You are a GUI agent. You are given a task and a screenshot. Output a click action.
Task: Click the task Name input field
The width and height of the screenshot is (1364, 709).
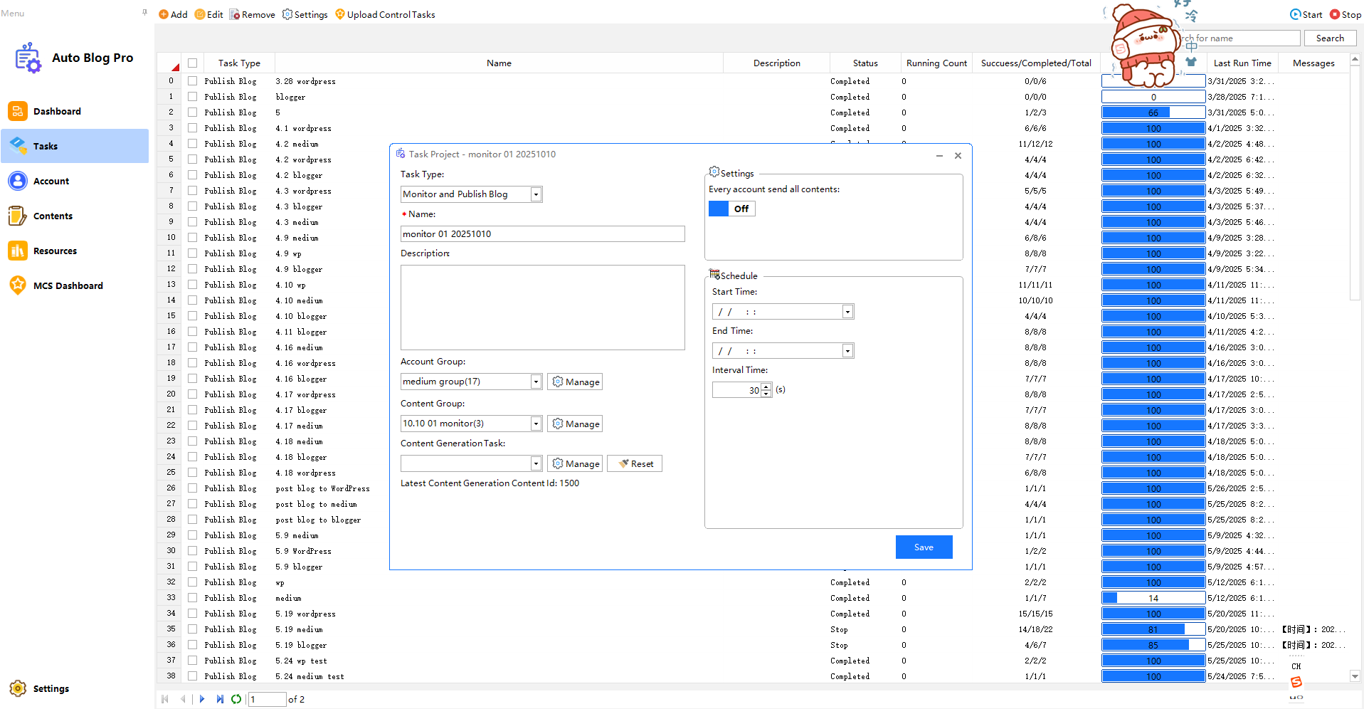[x=542, y=234]
